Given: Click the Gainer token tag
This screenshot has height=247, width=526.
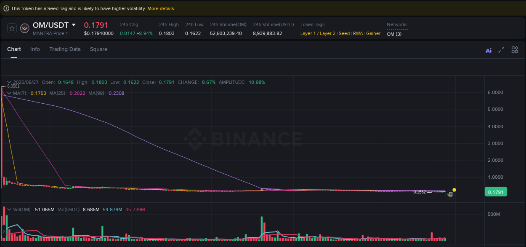Looking at the screenshot, I should [x=373, y=33].
